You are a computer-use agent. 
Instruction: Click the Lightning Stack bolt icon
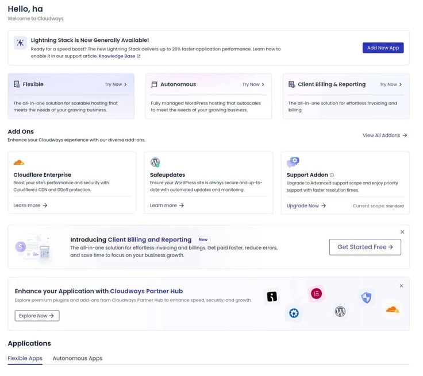20,43
